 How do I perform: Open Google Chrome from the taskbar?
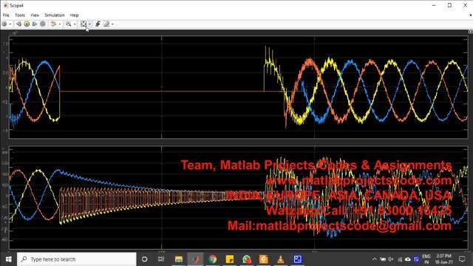click(x=212, y=259)
